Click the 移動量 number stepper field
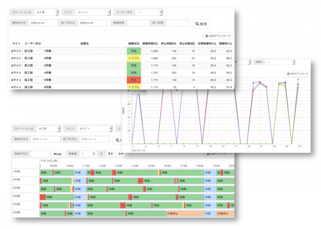 (88, 154)
